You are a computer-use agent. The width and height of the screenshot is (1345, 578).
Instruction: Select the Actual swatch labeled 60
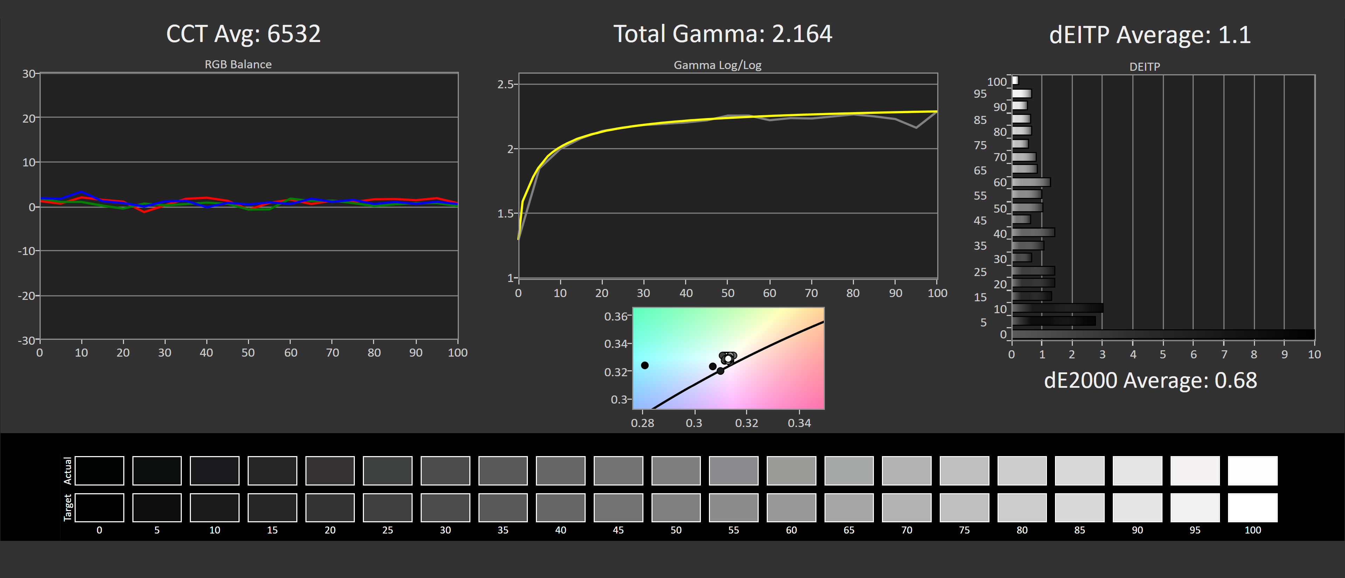coord(791,470)
